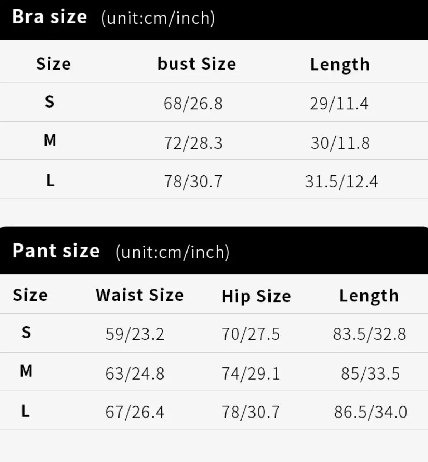Select the 59/23.2 waist value
Image resolution: width=428 pixels, height=462 pixels.
135,334
